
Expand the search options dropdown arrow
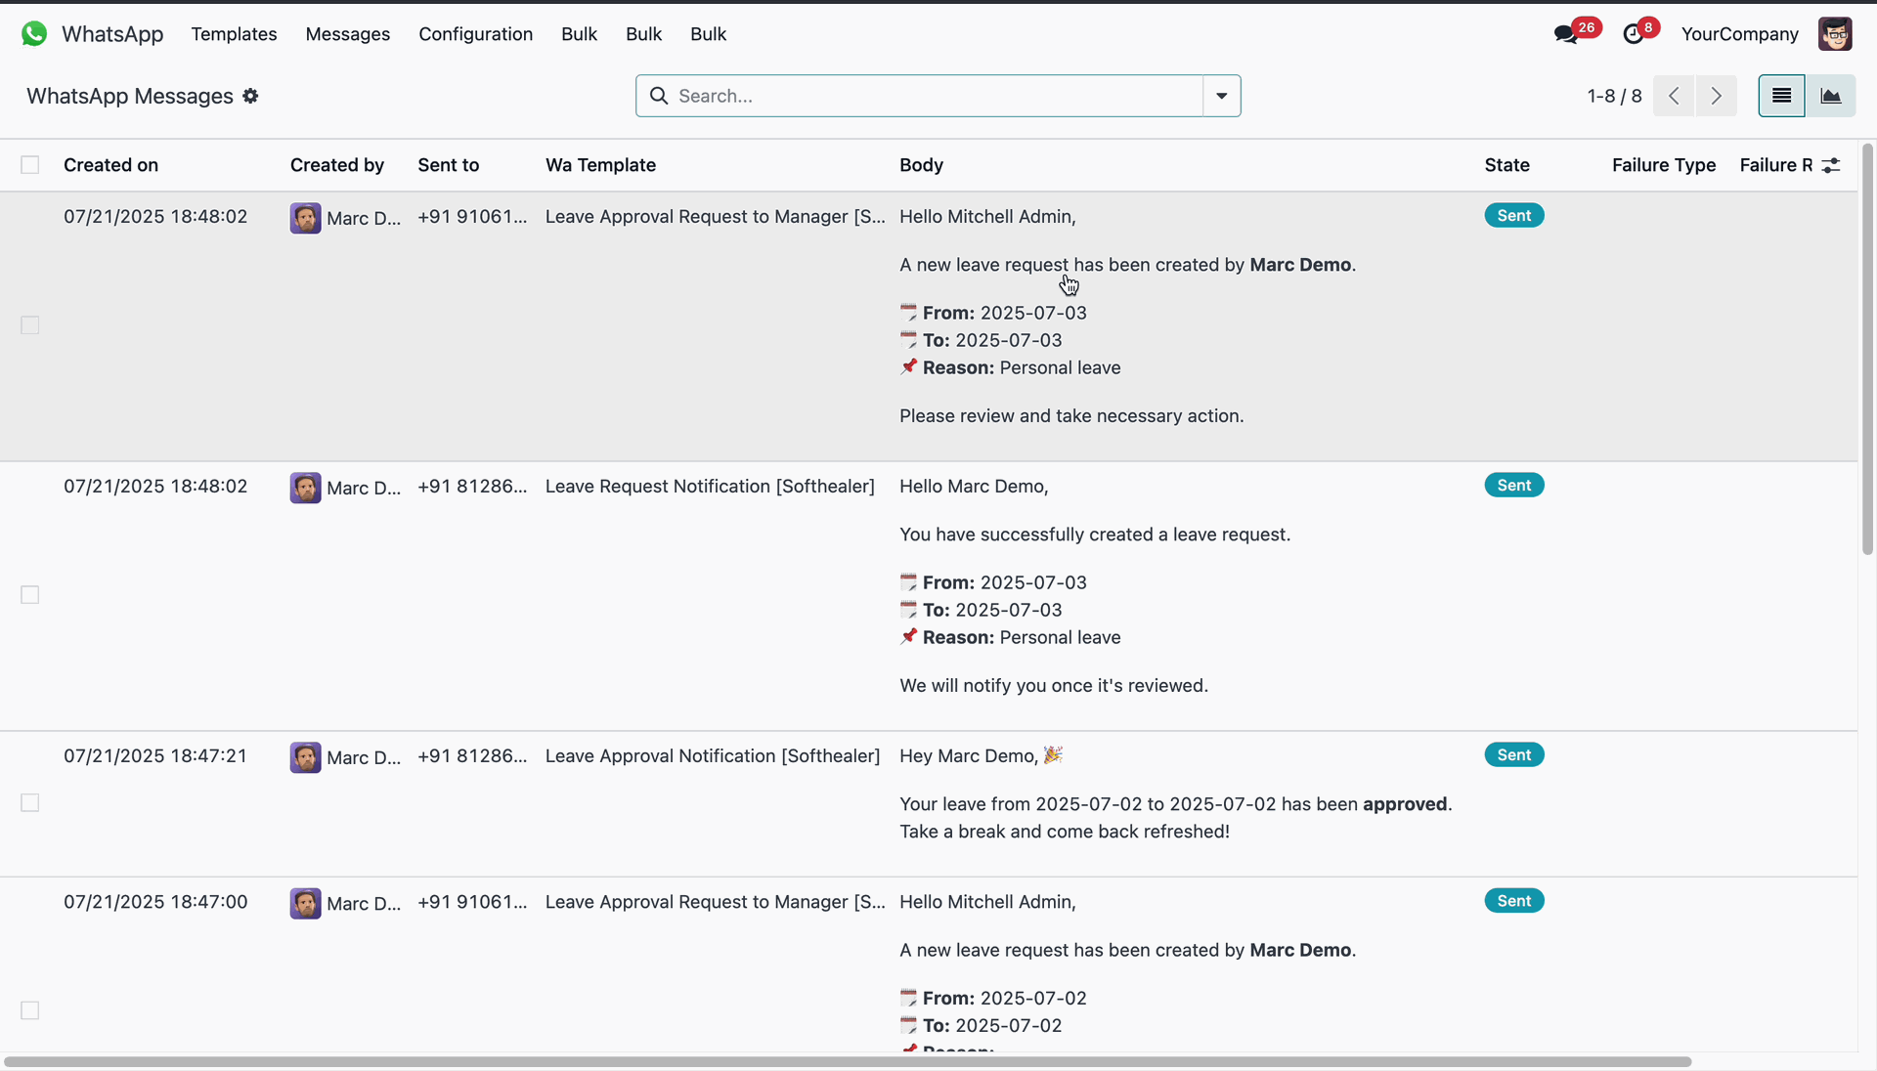click(x=1222, y=96)
